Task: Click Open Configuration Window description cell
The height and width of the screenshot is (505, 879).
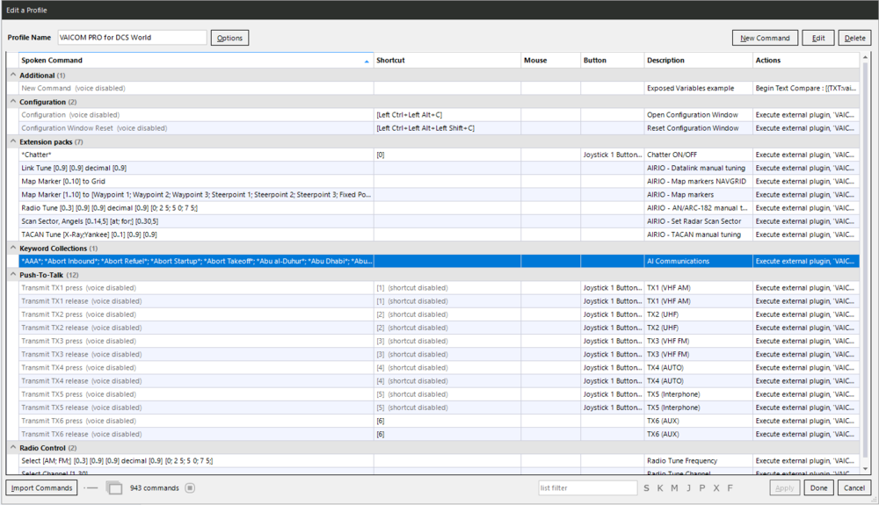Action: 699,115
